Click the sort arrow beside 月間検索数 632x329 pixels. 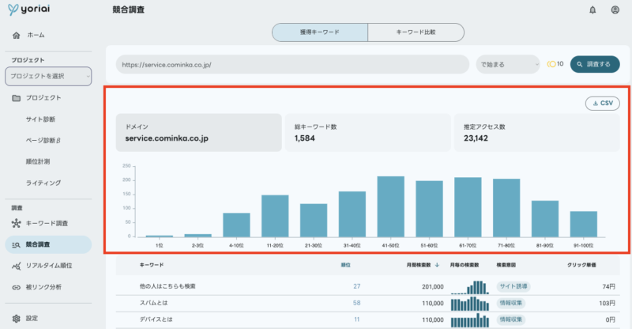(437, 265)
